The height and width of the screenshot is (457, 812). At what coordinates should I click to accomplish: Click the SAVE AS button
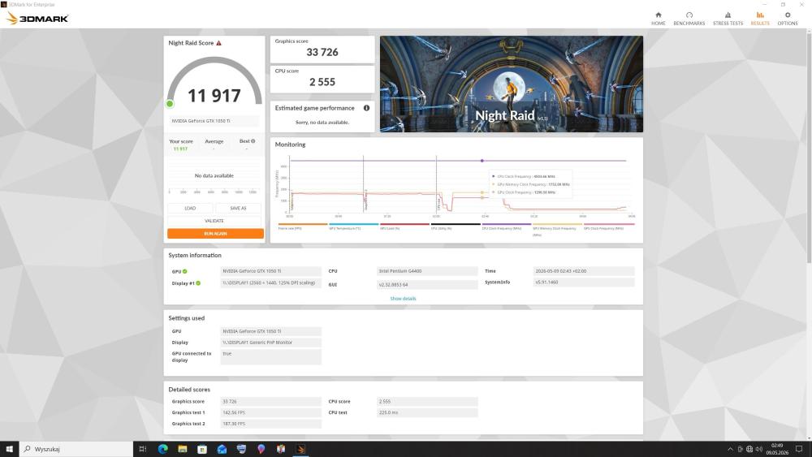point(238,208)
